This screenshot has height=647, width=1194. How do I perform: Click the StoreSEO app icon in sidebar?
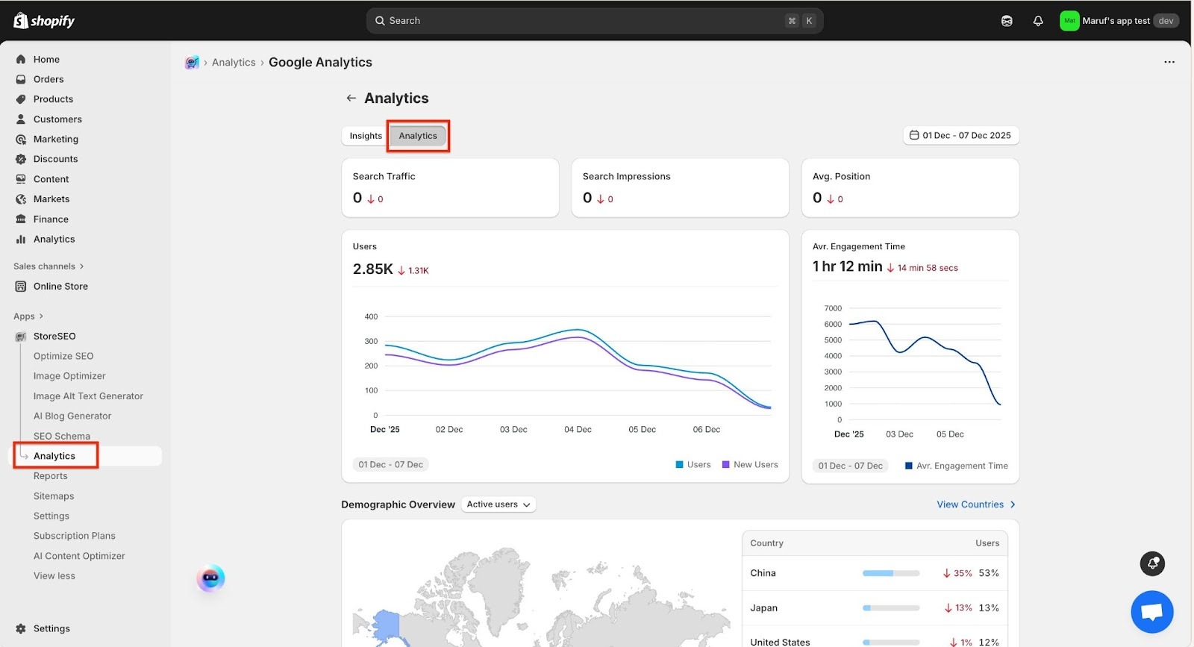(x=21, y=337)
